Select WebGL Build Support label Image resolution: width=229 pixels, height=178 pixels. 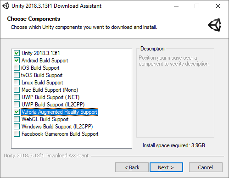[x=45, y=119]
